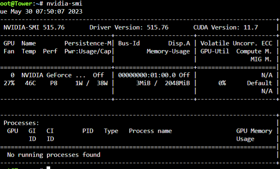Click the 'Processes:' label
Viewport: 280px width, 169px height.
click(x=22, y=123)
